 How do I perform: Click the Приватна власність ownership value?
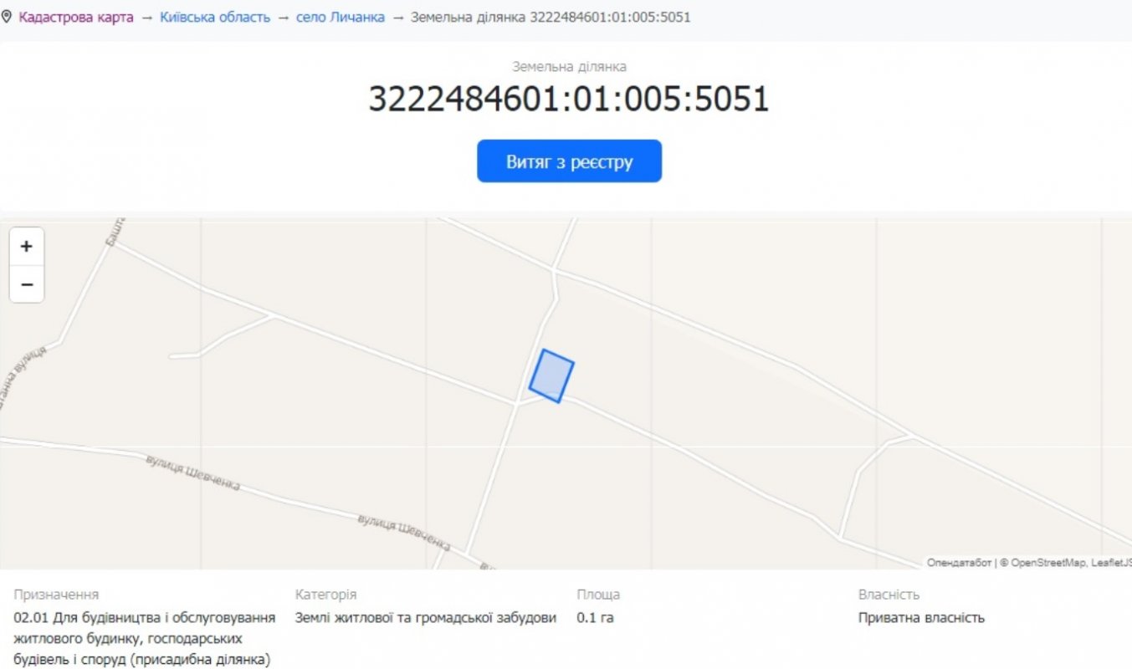(x=921, y=618)
